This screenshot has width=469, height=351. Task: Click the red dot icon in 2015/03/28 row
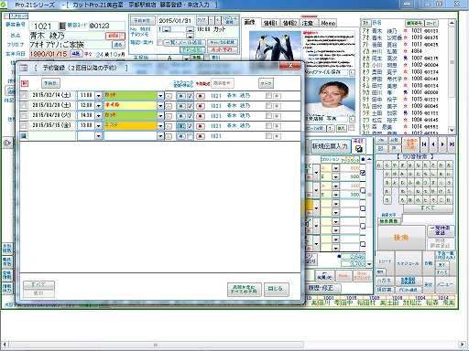point(201,106)
